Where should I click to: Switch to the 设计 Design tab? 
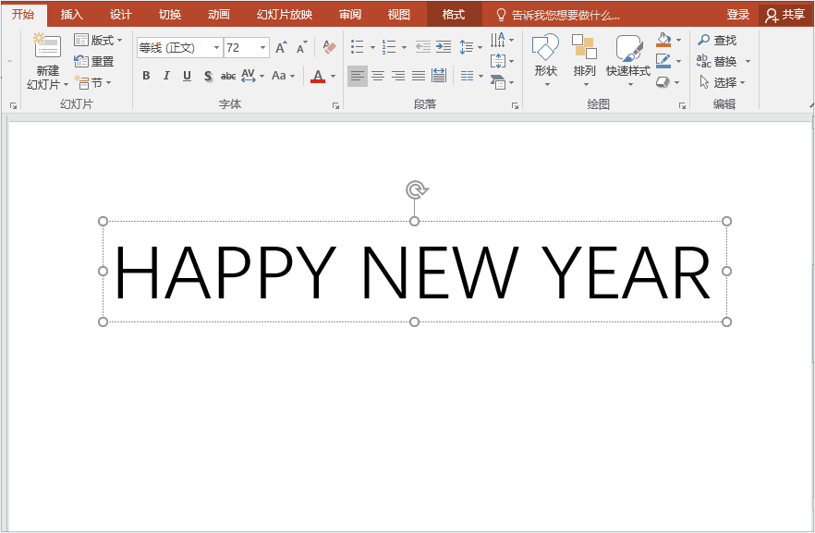click(120, 15)
